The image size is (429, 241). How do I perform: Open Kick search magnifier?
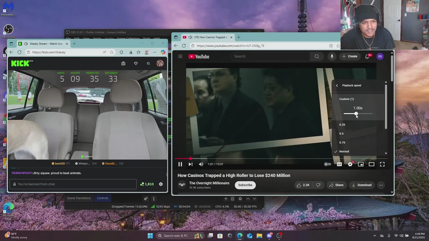point(148,63)
